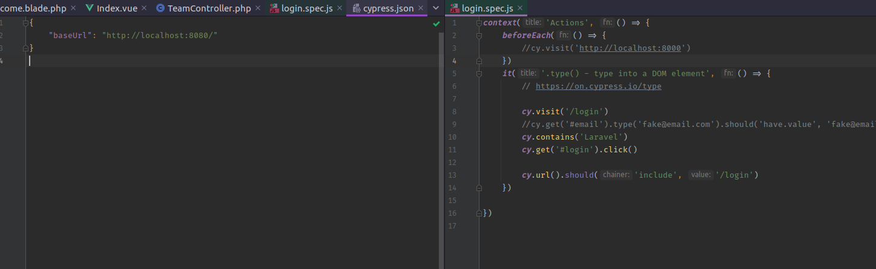
Task: Collapse JSON fold marker at closing brace
Action: coord(25,48)
